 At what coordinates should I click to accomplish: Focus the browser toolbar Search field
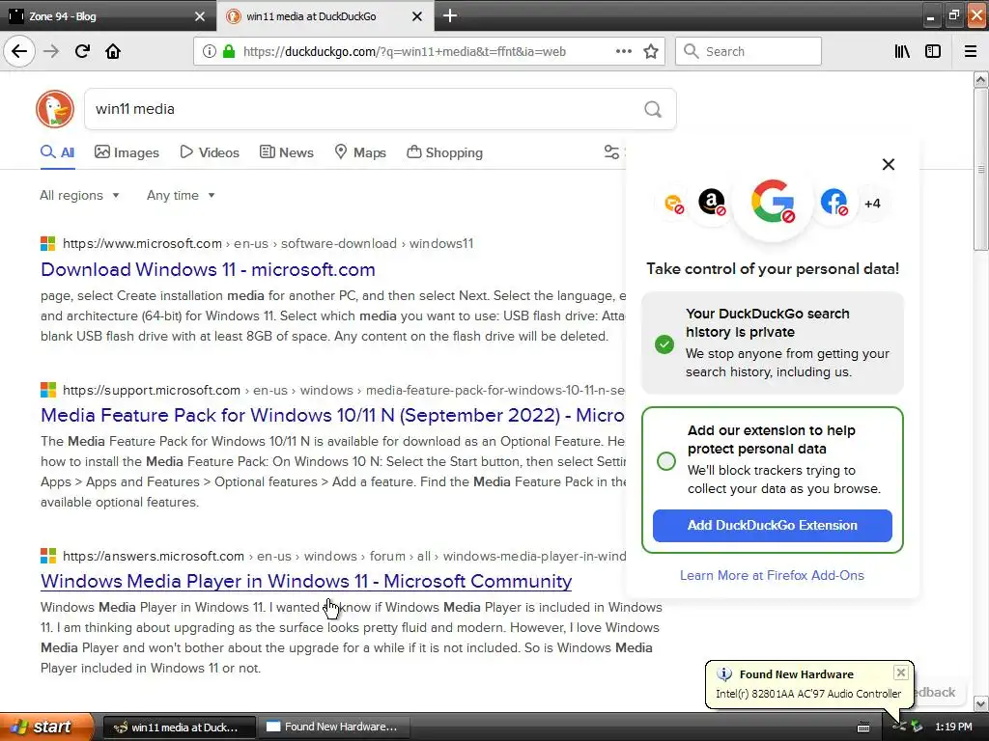point(749,51)
